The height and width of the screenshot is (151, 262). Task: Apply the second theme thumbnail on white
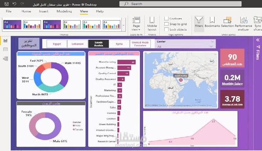click(32, 24)
